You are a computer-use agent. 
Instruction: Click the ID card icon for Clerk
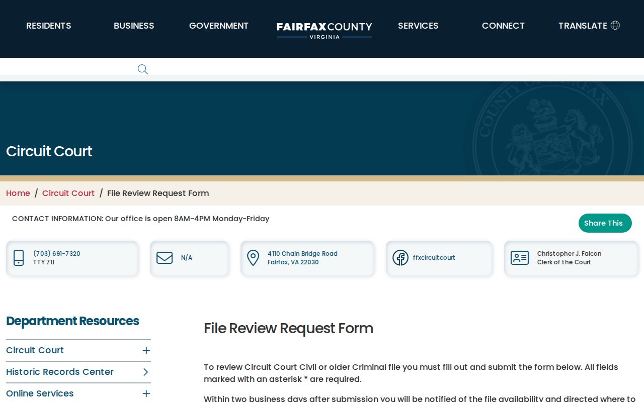(520, 258)
